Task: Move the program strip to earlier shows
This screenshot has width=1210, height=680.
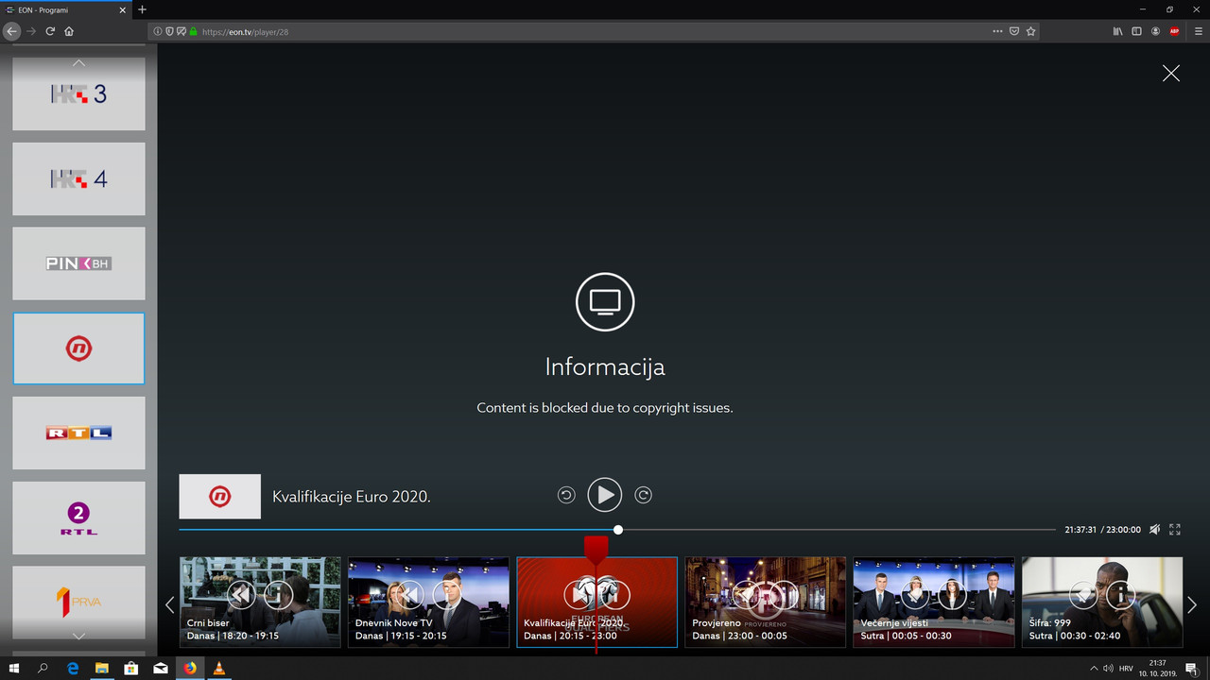Action: point(170,604)
